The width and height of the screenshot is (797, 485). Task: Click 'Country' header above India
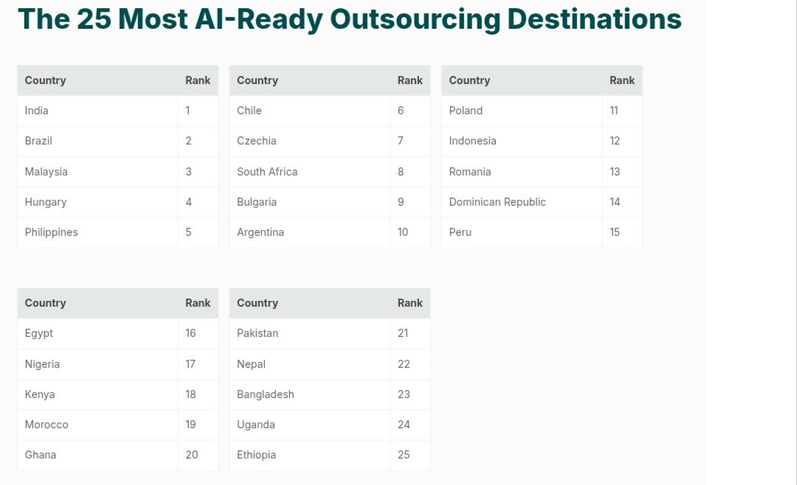pos(97,81)
